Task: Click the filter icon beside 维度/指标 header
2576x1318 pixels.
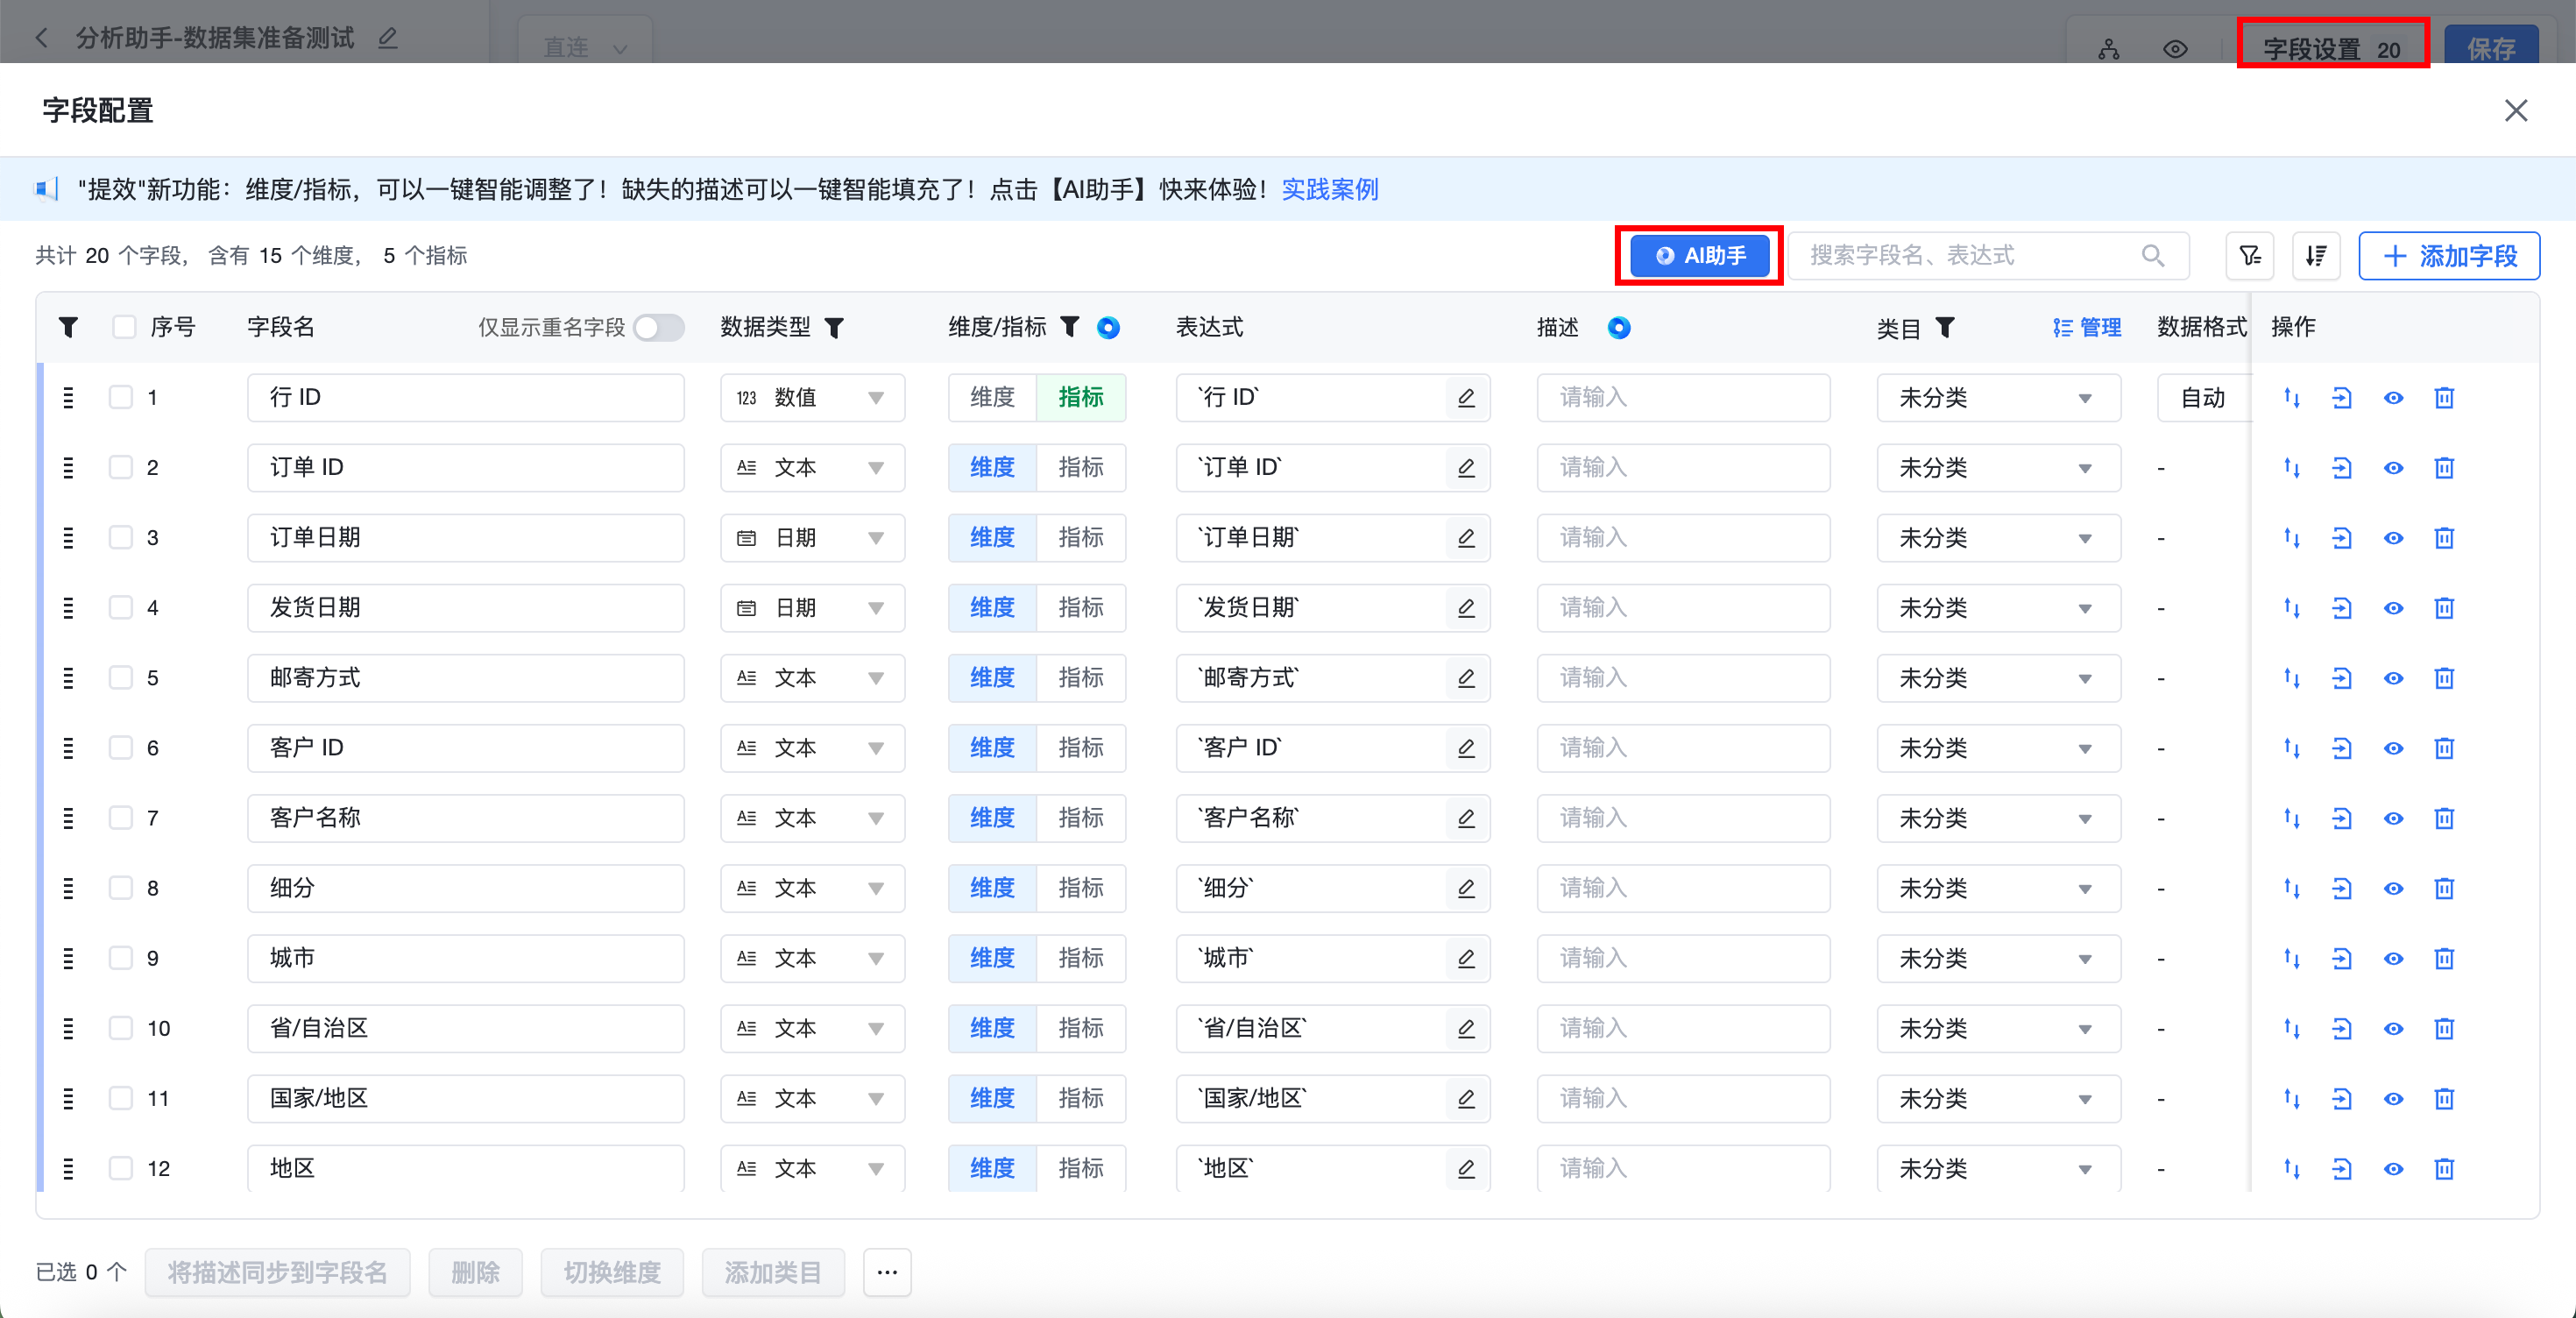Action: pyautogui.click(x=1070, y=326)
